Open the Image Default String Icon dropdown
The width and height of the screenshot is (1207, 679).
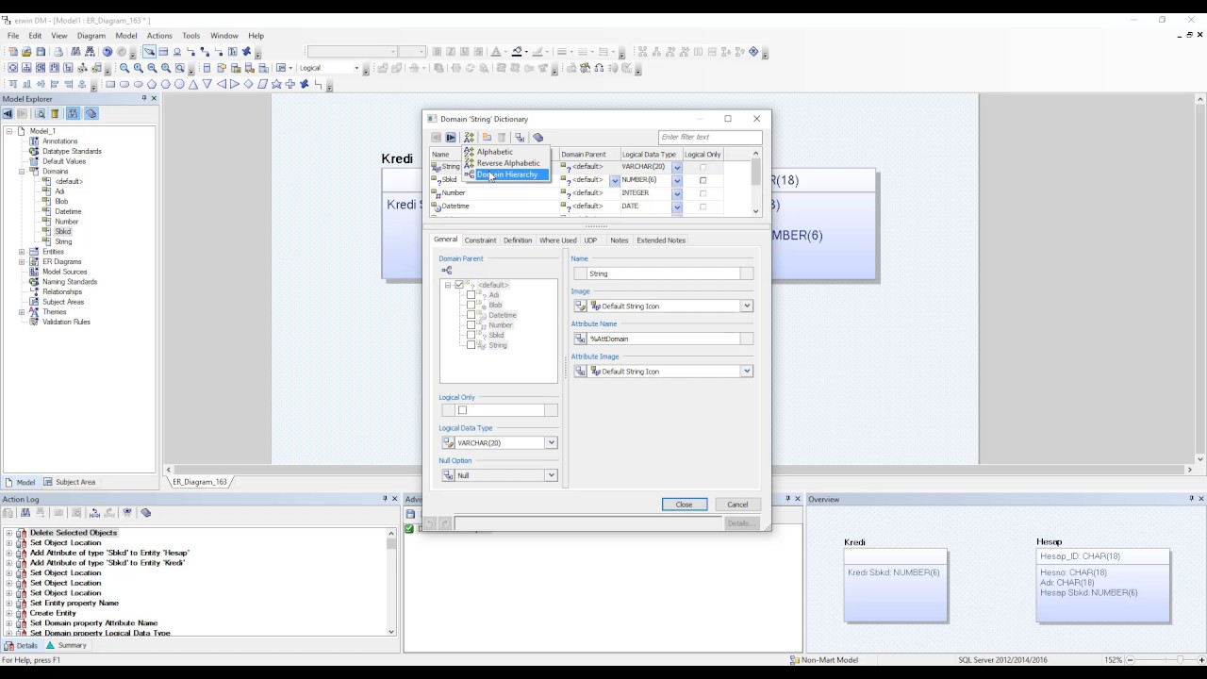(x=747, y=306)
